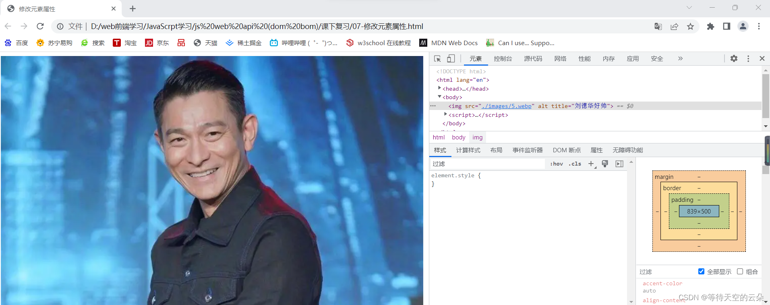Switch to the 事件监听器 pane tab
The width and height of the screenshot is (770, 305).
(528, 150)
